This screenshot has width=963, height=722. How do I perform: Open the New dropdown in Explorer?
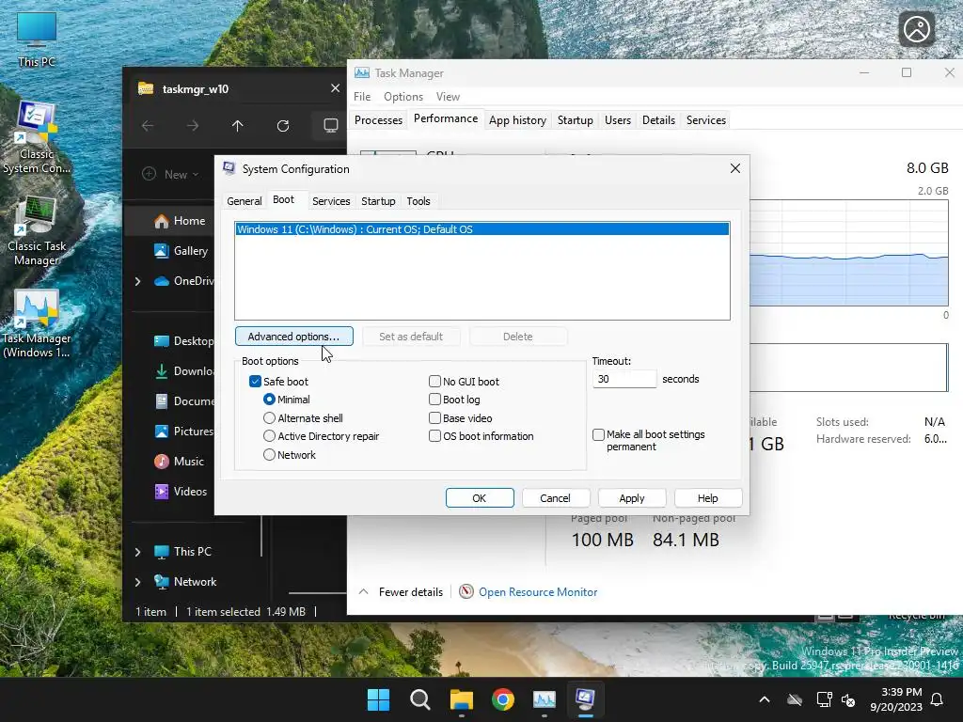(x=171, y=174)
